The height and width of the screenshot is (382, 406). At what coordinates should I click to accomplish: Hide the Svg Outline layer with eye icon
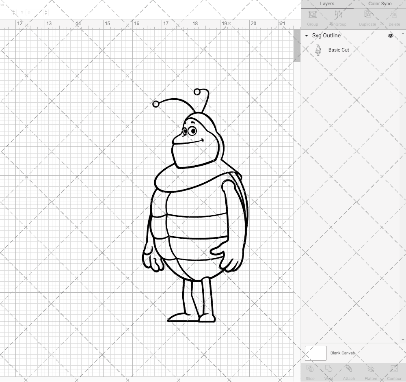click(x=391, y=36)
